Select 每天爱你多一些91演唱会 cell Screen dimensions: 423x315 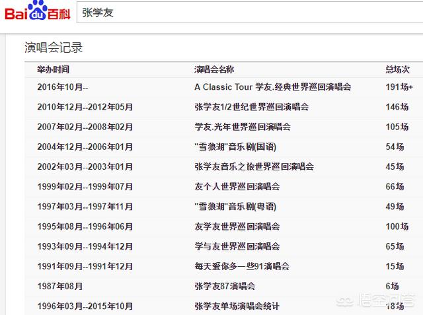(242, 267)
